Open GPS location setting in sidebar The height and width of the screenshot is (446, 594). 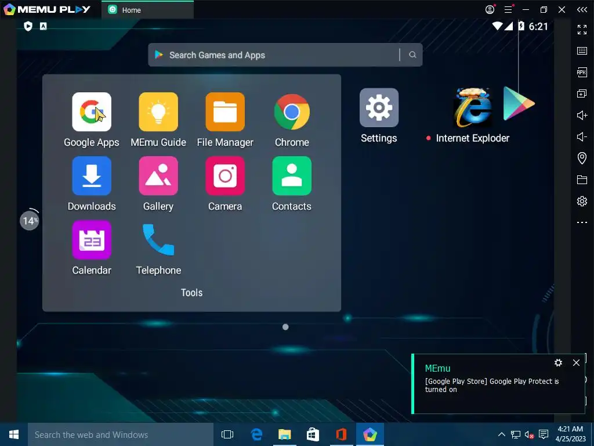coord(582,158)
